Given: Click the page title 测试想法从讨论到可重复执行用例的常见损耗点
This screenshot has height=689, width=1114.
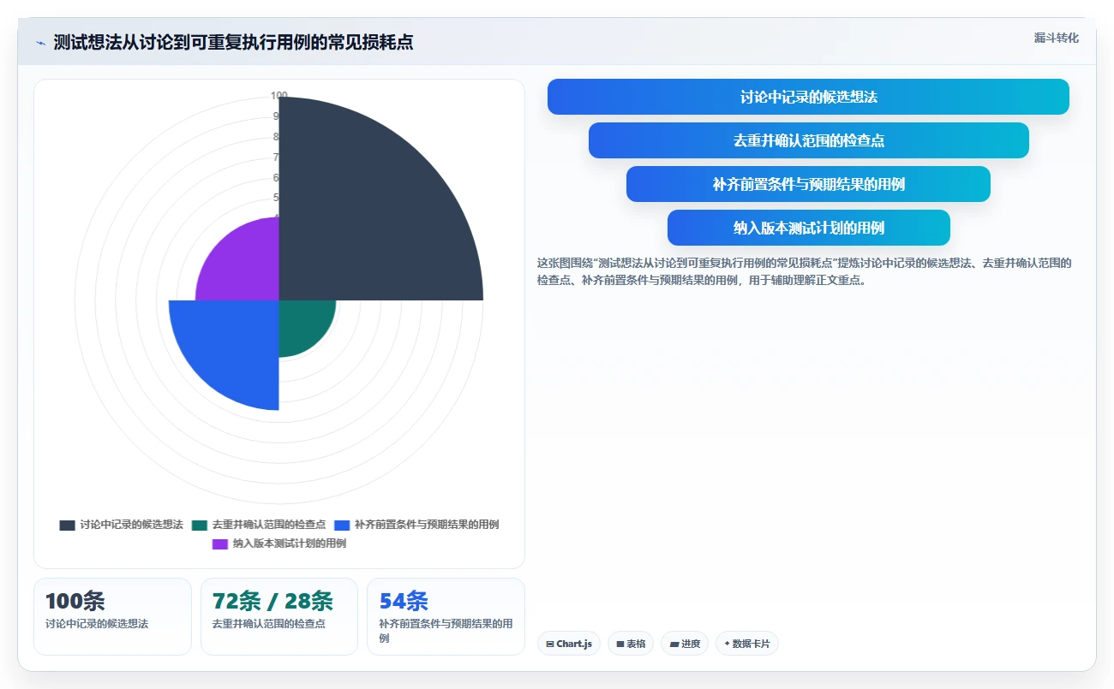Looking at the screenshot, I should click(x=233, y=42).
